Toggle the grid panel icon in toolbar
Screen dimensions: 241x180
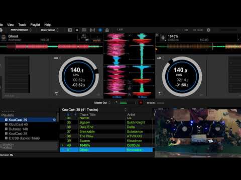[84, 30]
